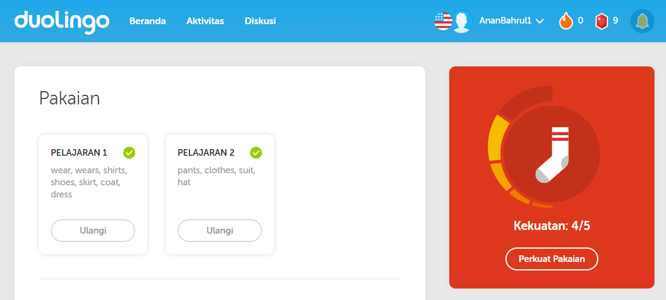Click Ulangi button for Pelajaran 1

93,231
